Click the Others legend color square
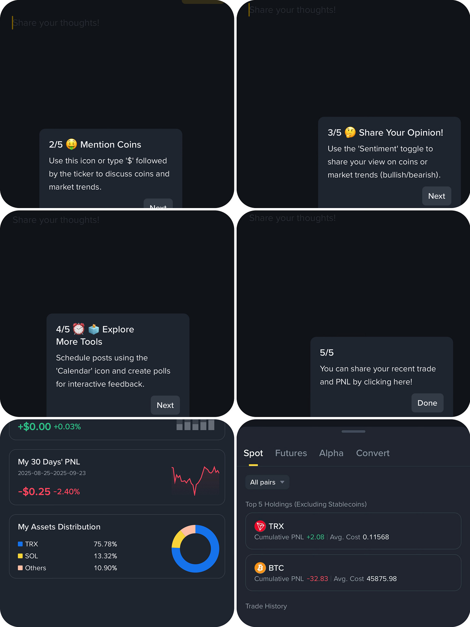 (x=20, y=568)
